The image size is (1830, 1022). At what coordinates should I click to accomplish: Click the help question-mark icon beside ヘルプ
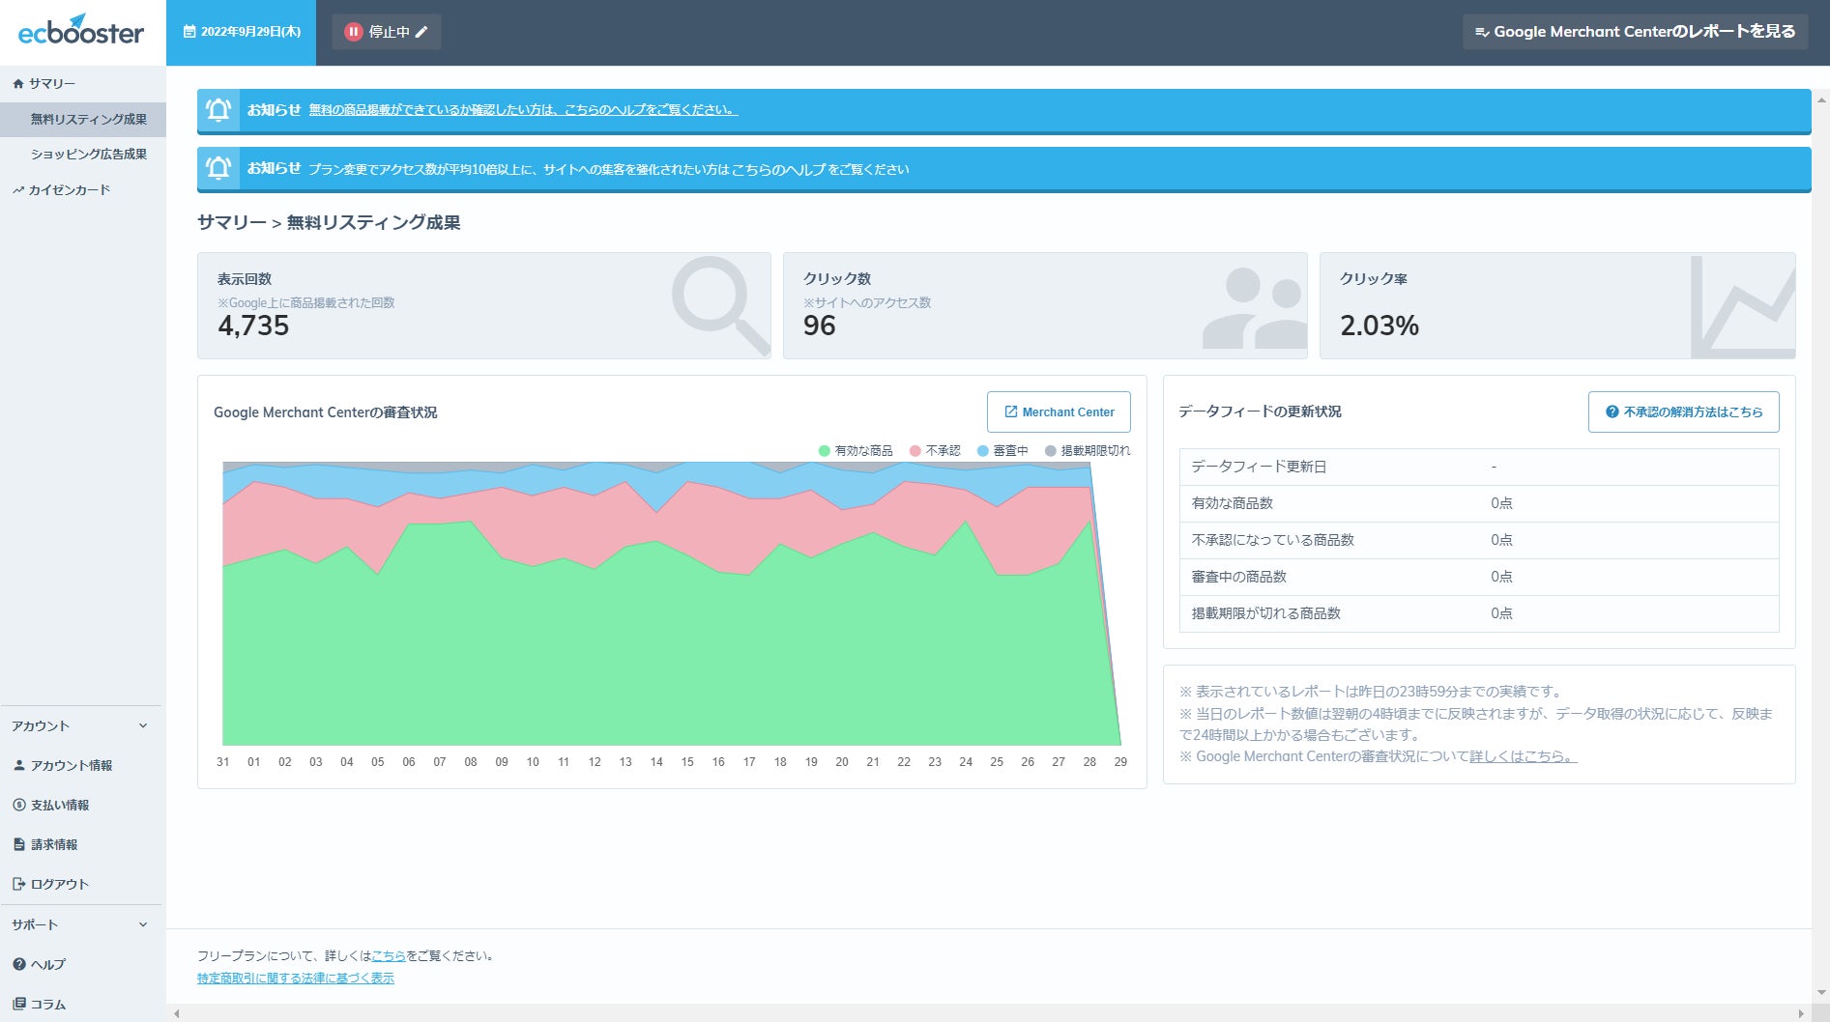click(19, 964)
